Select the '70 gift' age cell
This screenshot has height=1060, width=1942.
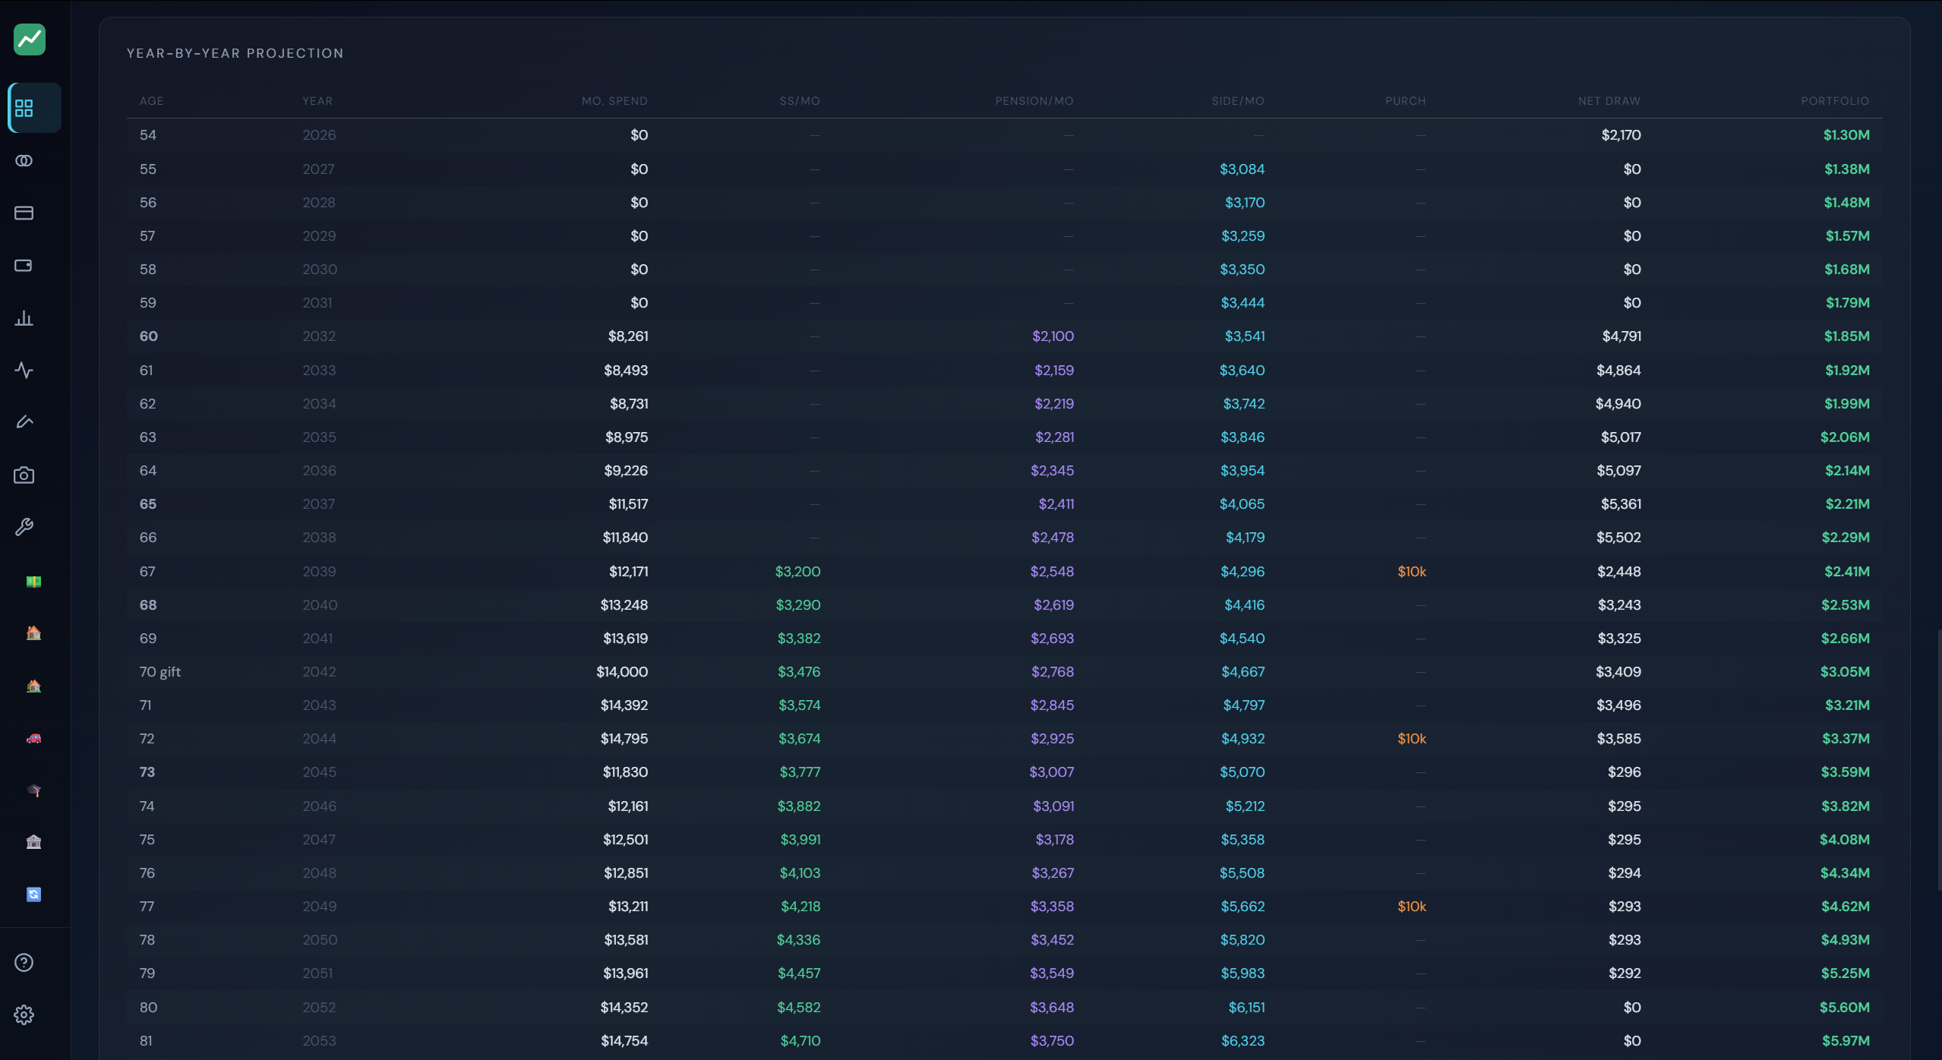click(x=160, y=672)
